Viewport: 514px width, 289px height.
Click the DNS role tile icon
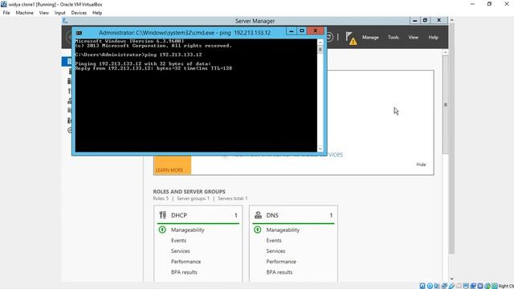pyautogui.click(x=258, y=215)
